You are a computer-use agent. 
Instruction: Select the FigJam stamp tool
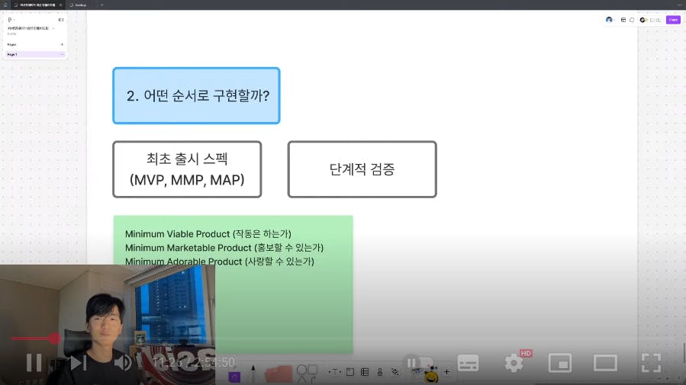pyautogui.click(x=380, y=372)
